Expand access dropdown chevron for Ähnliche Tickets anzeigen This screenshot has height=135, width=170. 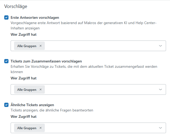(x=160, y=128)
